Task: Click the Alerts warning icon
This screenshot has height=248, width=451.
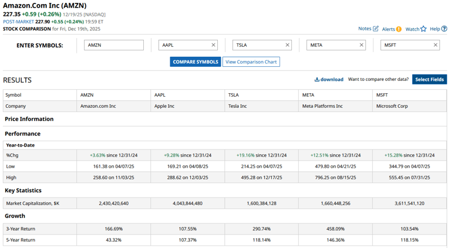Action: 399,29
